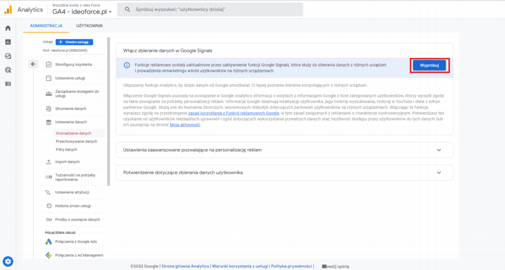Click the Admin gear icon at bottom left
Screen dimensions: 505x270
click(8, 261)
